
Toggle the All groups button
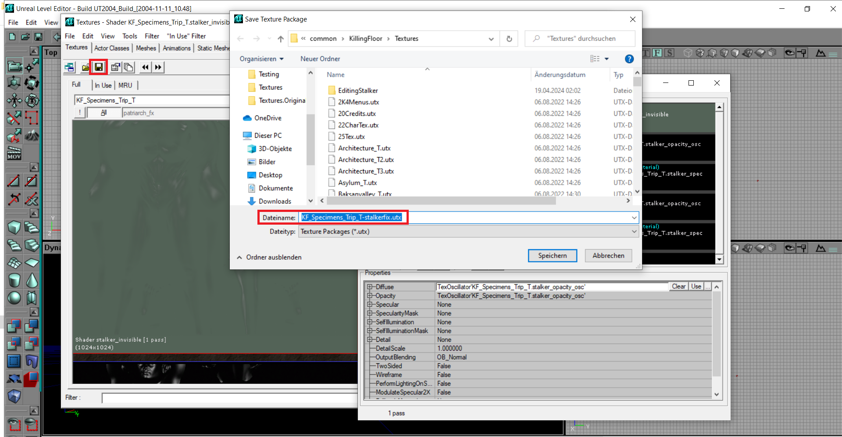click(104, 113)
